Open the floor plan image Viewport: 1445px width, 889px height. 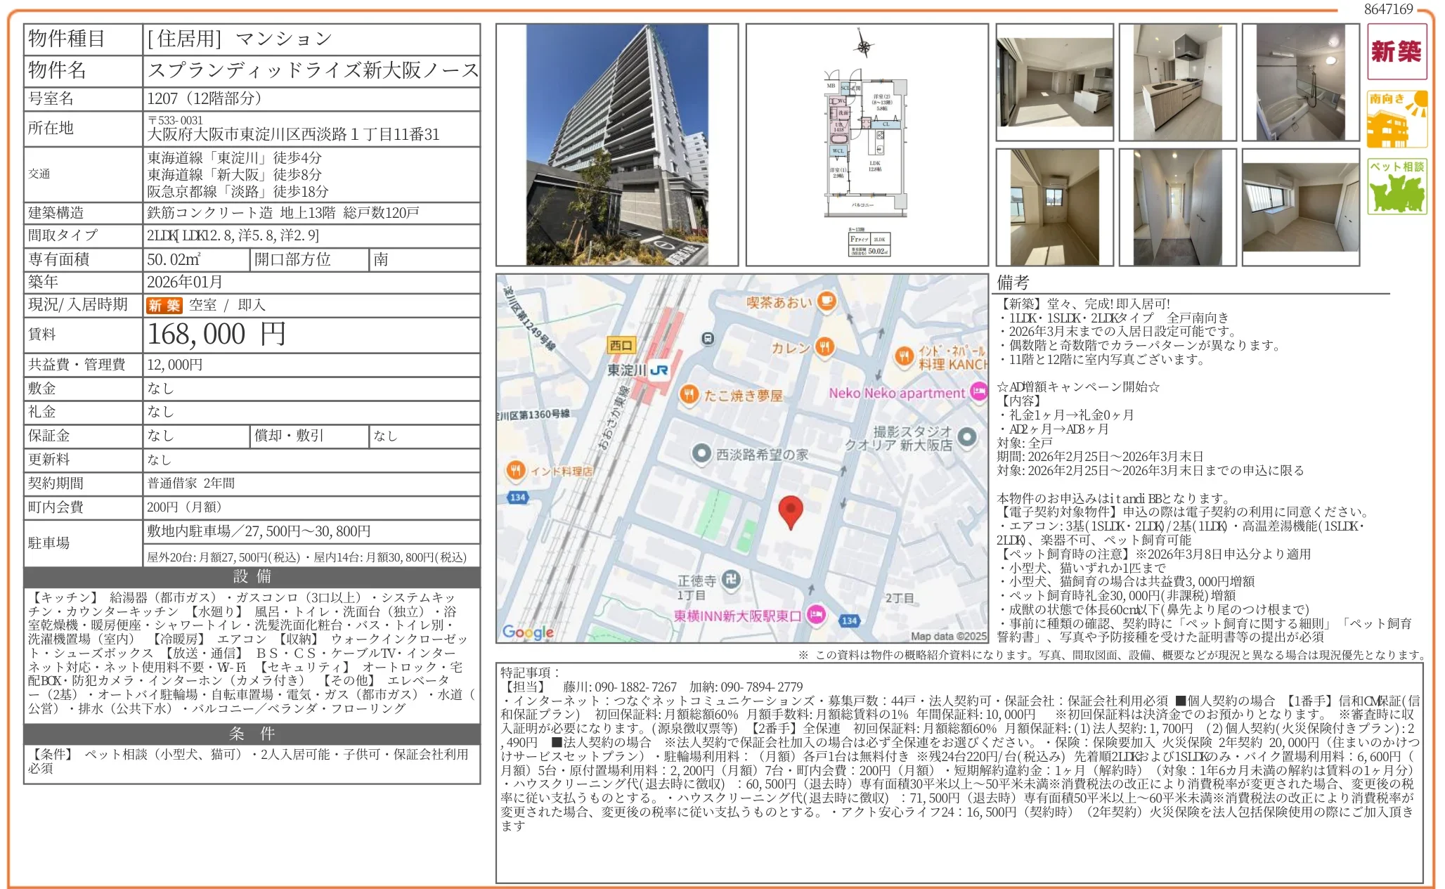pos(866,145)
